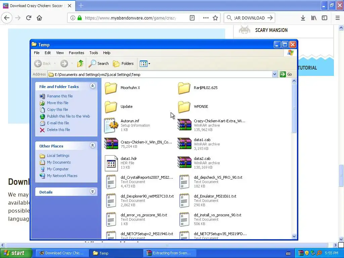The width and height of the screenshot is (344, 258).
Task: Toggle the Folders pane button
Action: click(123, 63)
